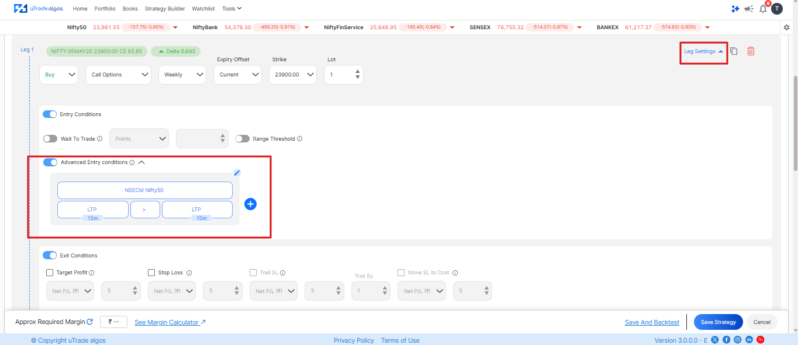Click the uTrade algos logo
The width and height of the screenshot is (798, 345).
coord(39,9)
